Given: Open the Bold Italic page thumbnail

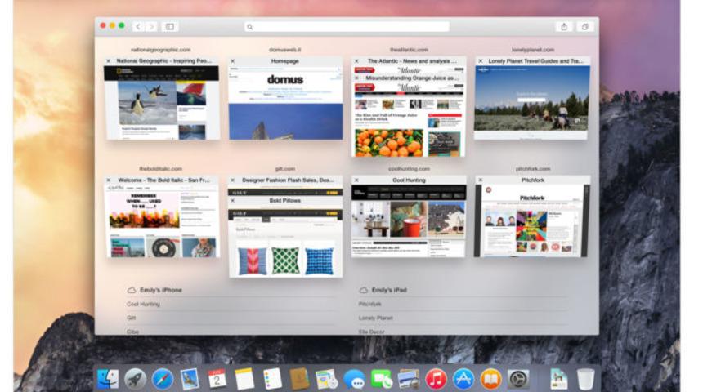Looking at the screenshot, I should coord(161,220).
